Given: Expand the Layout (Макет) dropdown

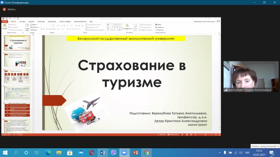Looking at the screenshot, I should click(34, 24).
